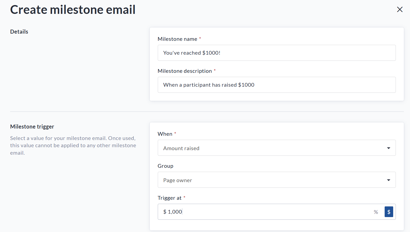Click the When dropdown caret arrow
The image size is (410, 232).
tap(388, 148)
